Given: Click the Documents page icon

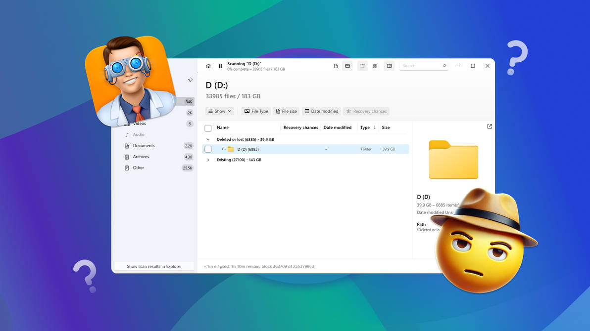Looking at the screenshot, I should (x=127, y=146).
